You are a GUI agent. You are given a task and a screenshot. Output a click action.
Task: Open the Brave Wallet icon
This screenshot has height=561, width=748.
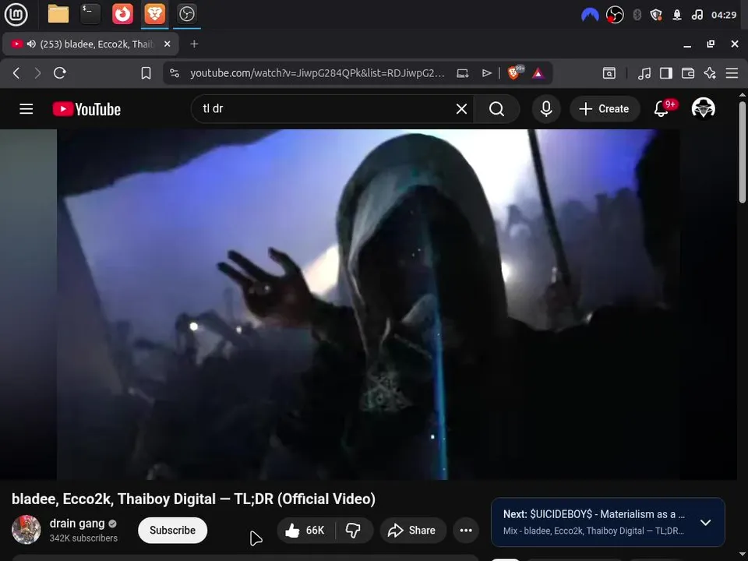pyautogui.click(x=688, y=73)
